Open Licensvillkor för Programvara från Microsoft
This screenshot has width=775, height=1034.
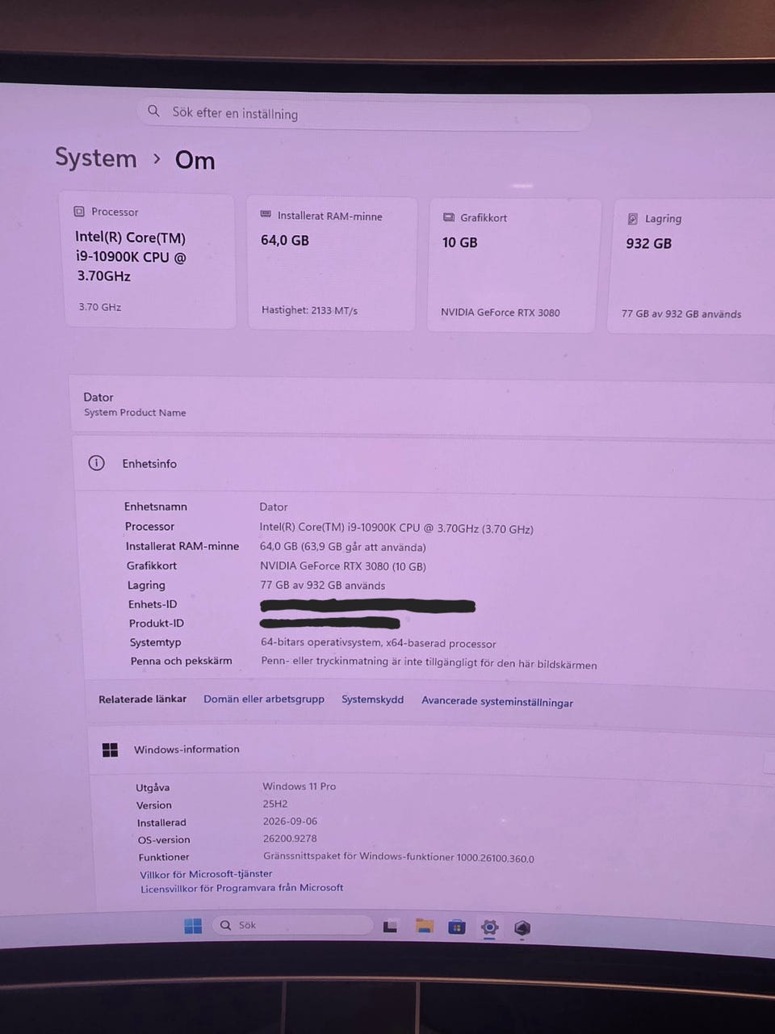pos(242,888)
